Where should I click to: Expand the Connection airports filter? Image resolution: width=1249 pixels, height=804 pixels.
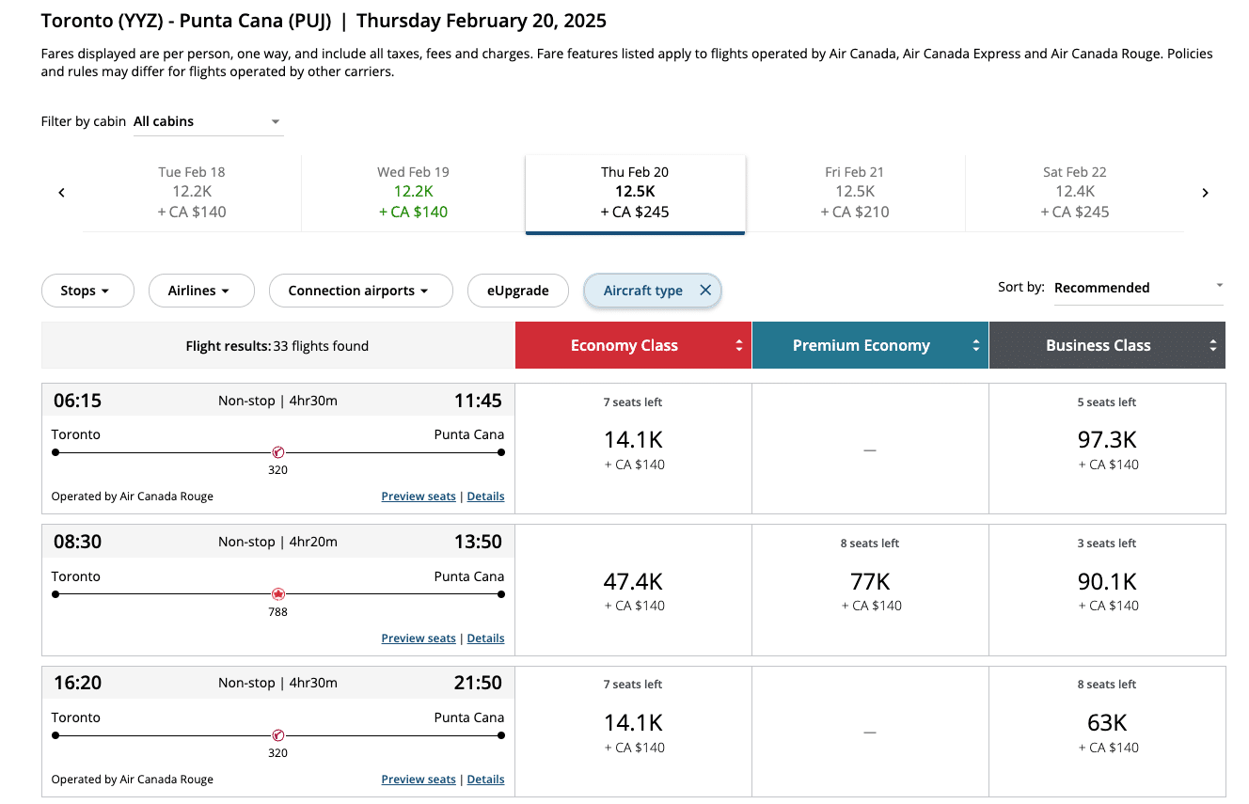(360, 291)
